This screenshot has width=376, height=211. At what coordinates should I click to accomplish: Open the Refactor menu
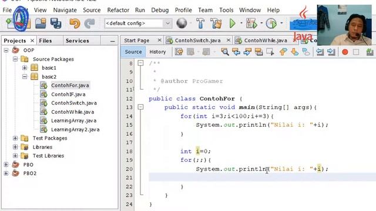click(118, 10)
